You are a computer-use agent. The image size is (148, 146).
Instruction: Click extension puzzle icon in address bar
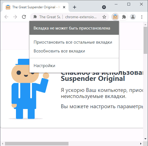pyautogui.click(x=35, y=17)
